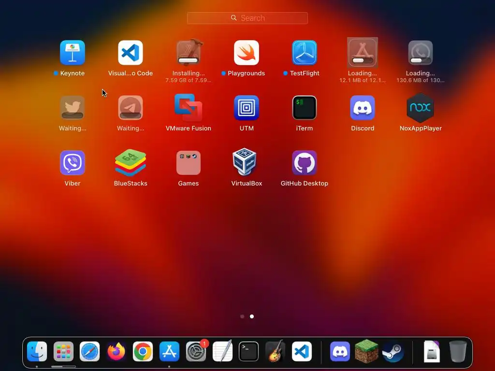Open the disk image file in Dock
The image size is (495, 371).
click(x=432, y=352)
